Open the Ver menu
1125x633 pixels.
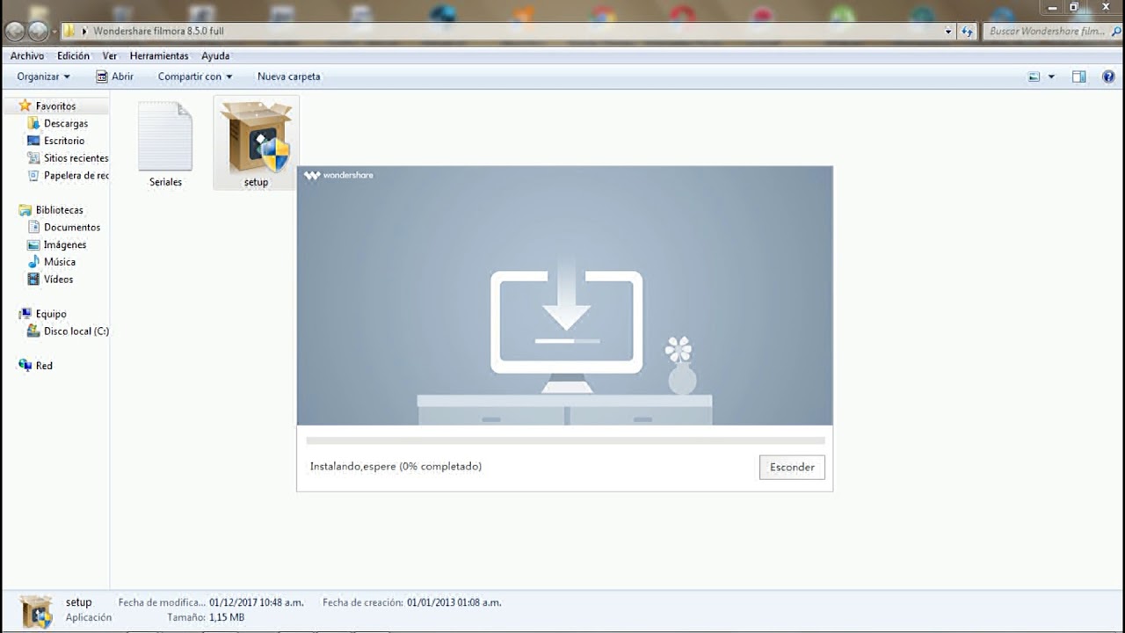110,55
